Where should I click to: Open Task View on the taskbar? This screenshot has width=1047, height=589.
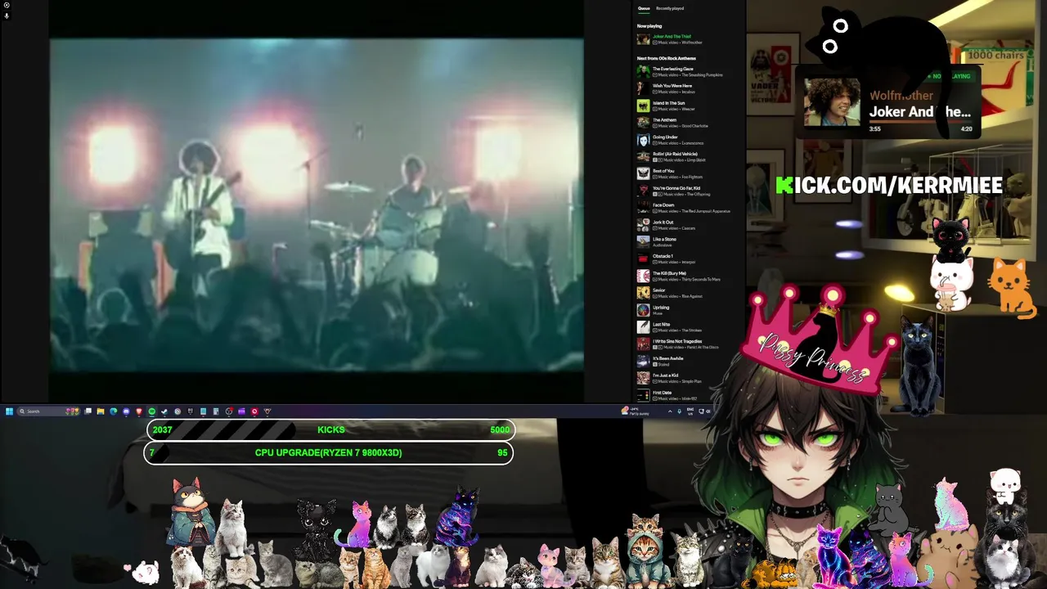88,411
